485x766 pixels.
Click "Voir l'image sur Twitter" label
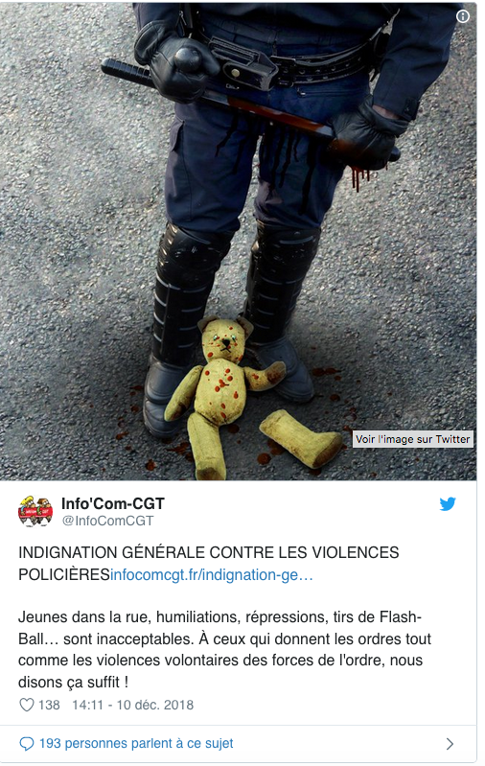(413, 439)
